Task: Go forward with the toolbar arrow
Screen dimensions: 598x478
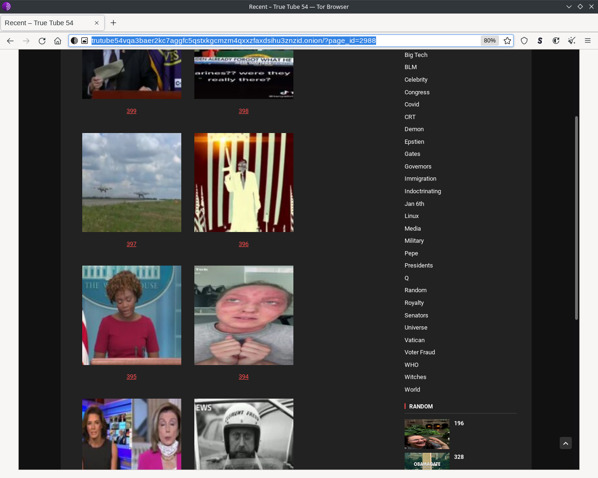Action: pos(26,41)
